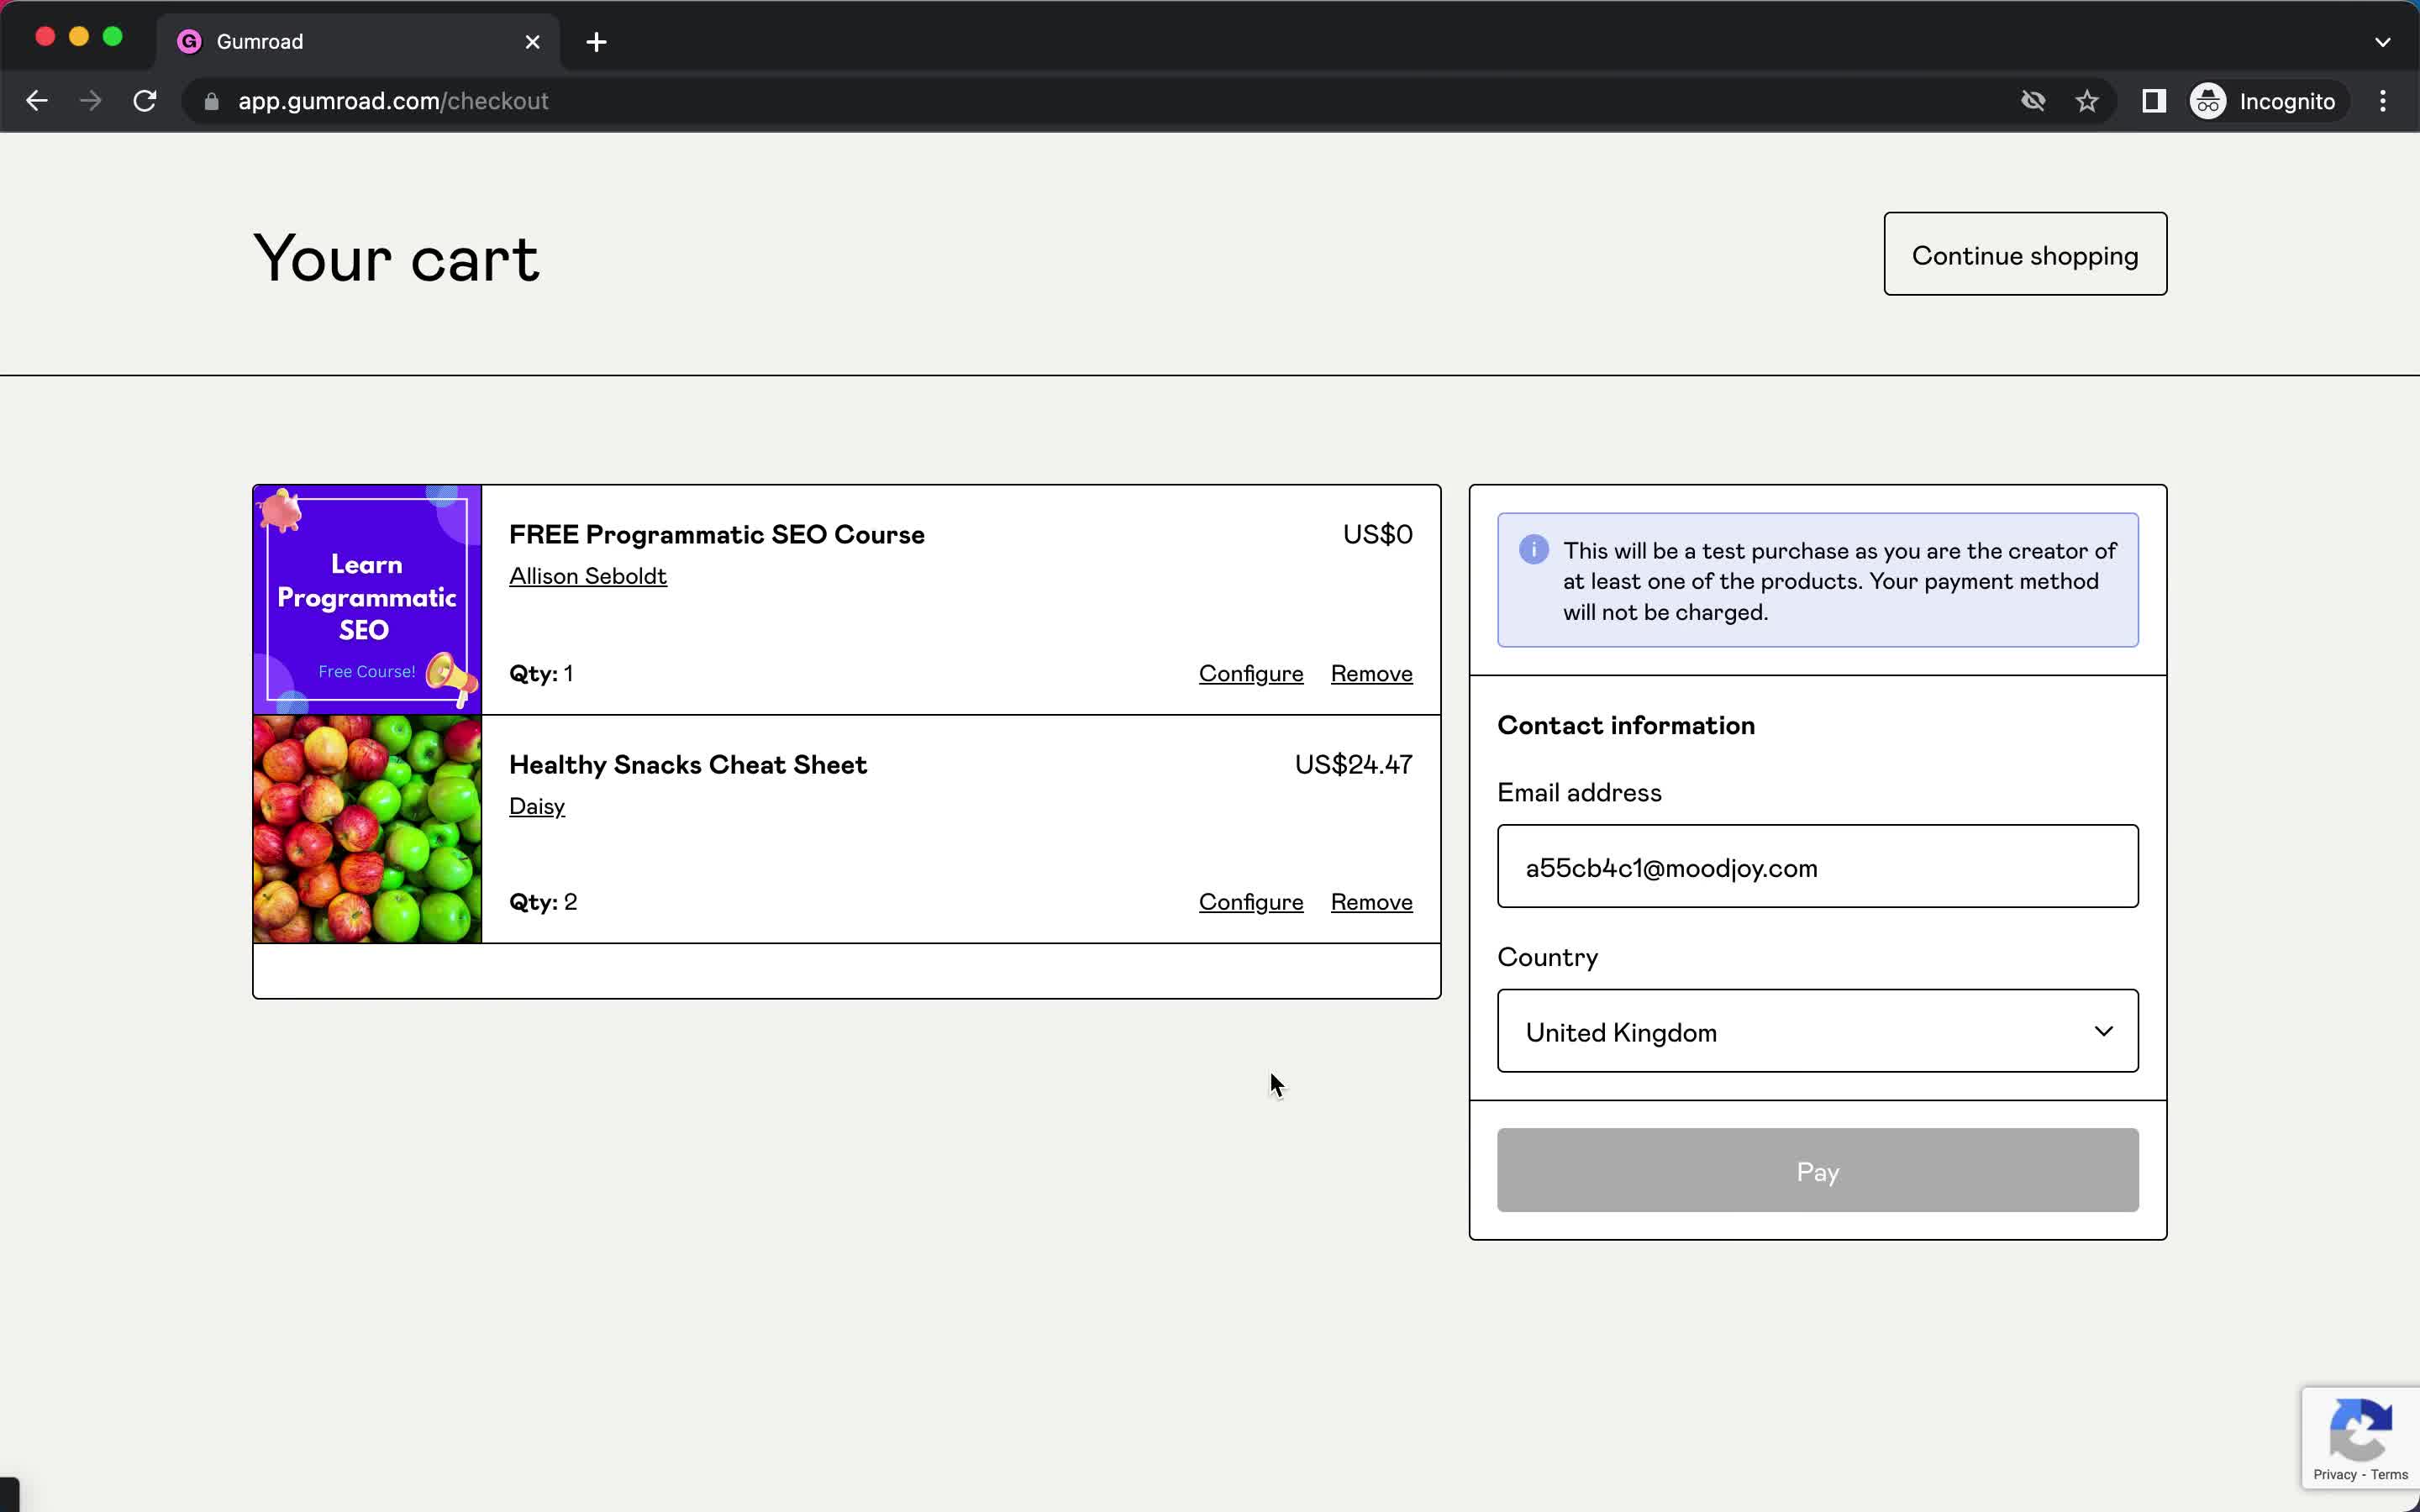Open the third-party cookies blocked eye icon
The height and width of the screenshot is (1512, 2420).
coord(2033,101)
